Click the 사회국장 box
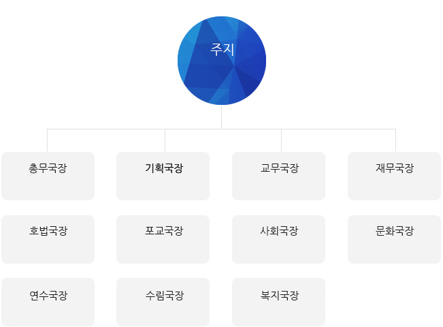This screenshot has height=327, width=443. 279,239
